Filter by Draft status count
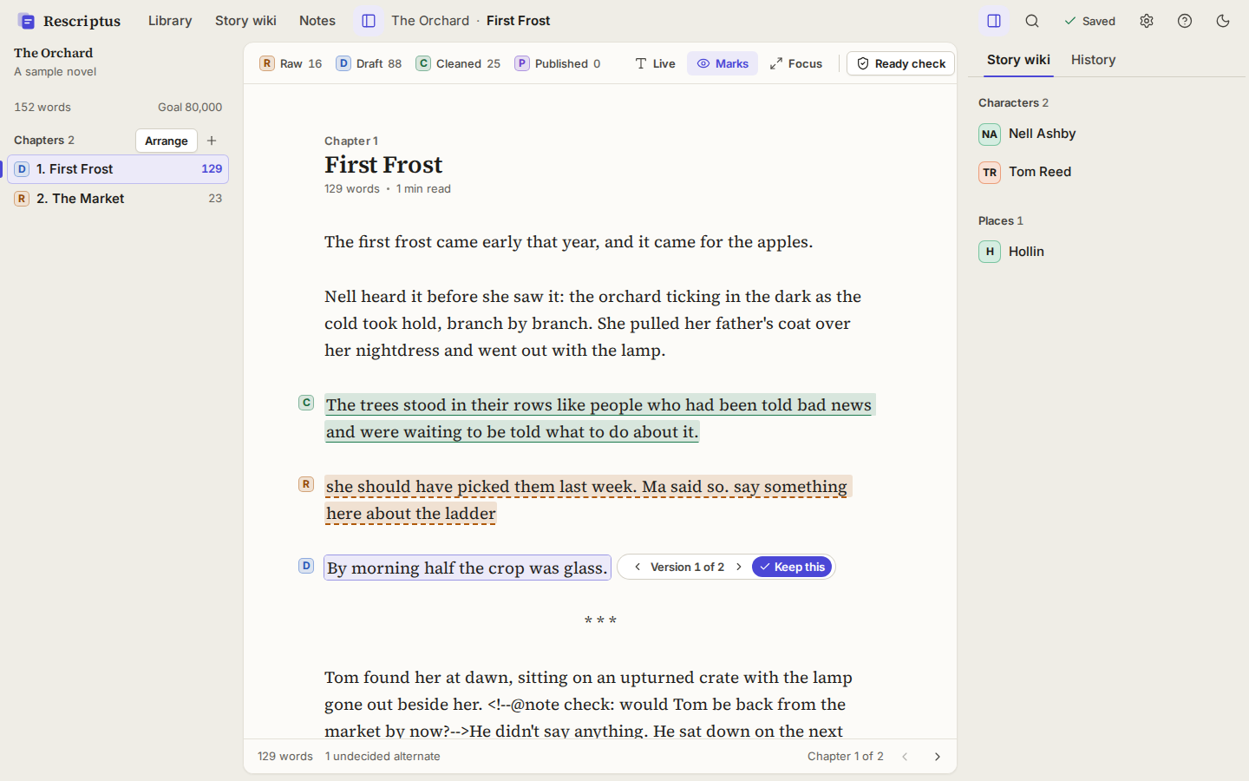 pos(369,63)
